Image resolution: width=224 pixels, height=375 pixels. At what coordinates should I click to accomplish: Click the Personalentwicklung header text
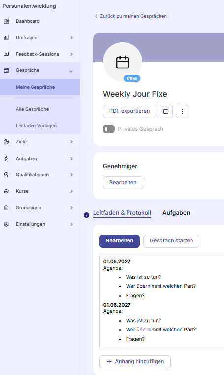click(29, 6)
